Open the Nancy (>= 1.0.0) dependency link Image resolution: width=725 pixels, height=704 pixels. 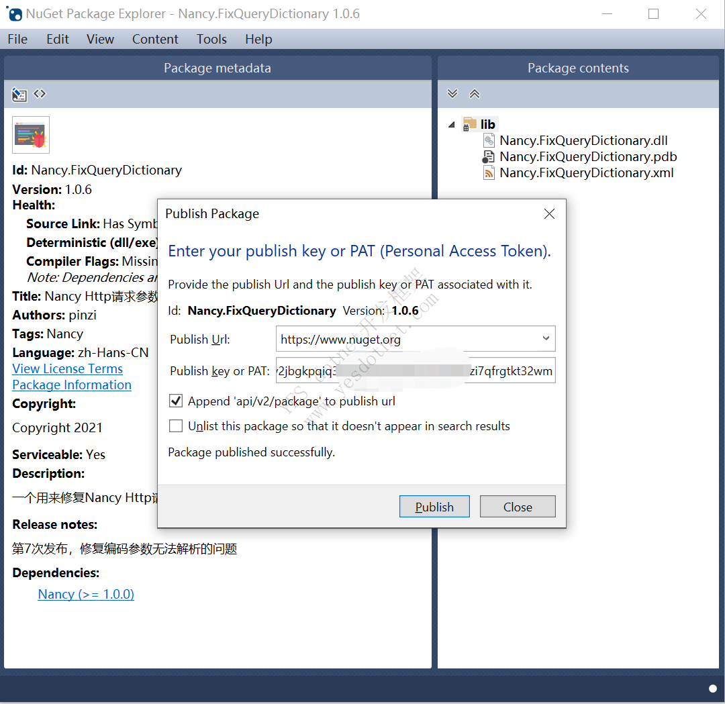pyautogui.click(x=86, y=594)
